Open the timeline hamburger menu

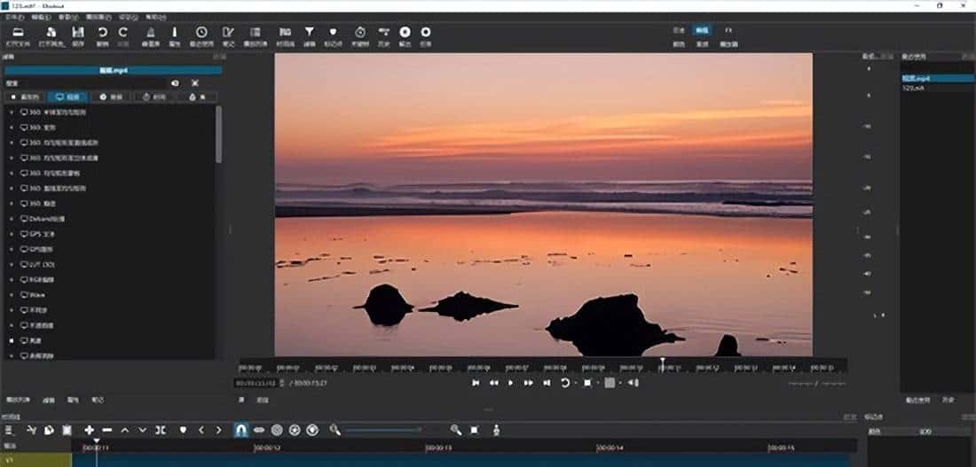coord(8,430)
